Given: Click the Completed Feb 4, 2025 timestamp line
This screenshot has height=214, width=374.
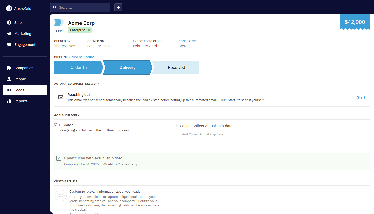Looking at the screenshot, I should click(x=101, y=164).
